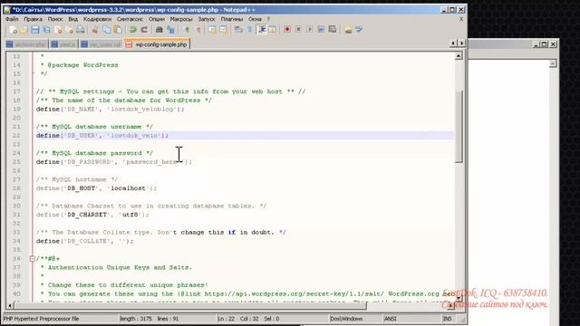The image size is (580, 326).
Task: Click the 'INS' indicator in status bar
Action: point(447,319)
